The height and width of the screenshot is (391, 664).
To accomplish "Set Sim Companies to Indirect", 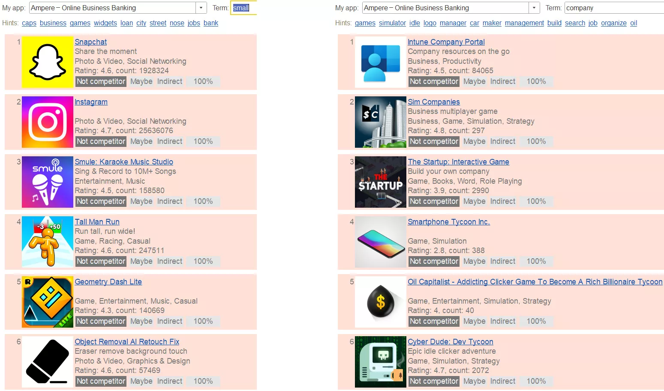I will [x=503, y=141].
